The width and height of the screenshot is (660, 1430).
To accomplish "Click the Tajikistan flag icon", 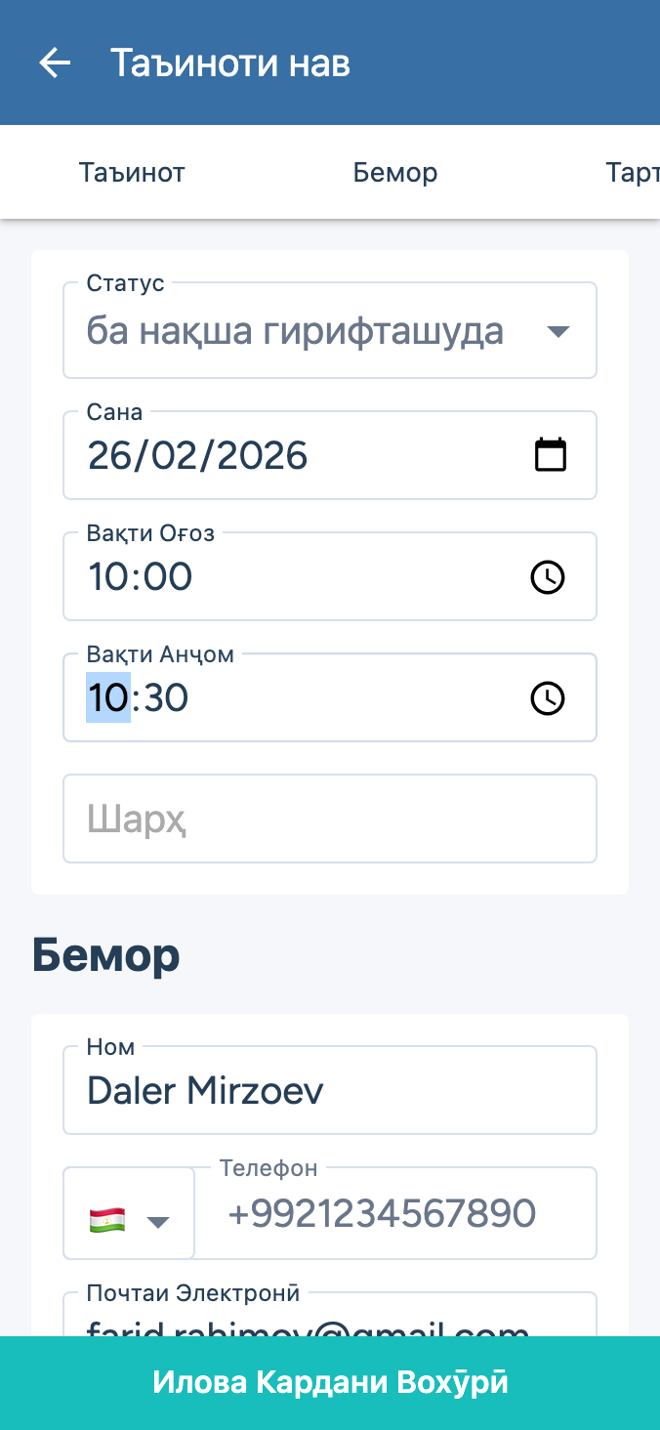I will coord(107,1219).
